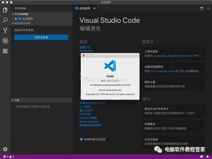Viewport: 212px width, 159px height.
Task: Open the Source Control view
Action: (x=5, y=31)
